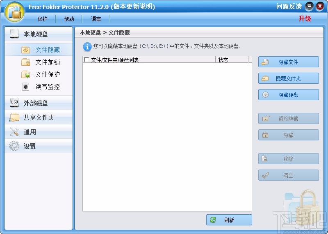
Task: Open 设置 section
Action: pos(39,146)
